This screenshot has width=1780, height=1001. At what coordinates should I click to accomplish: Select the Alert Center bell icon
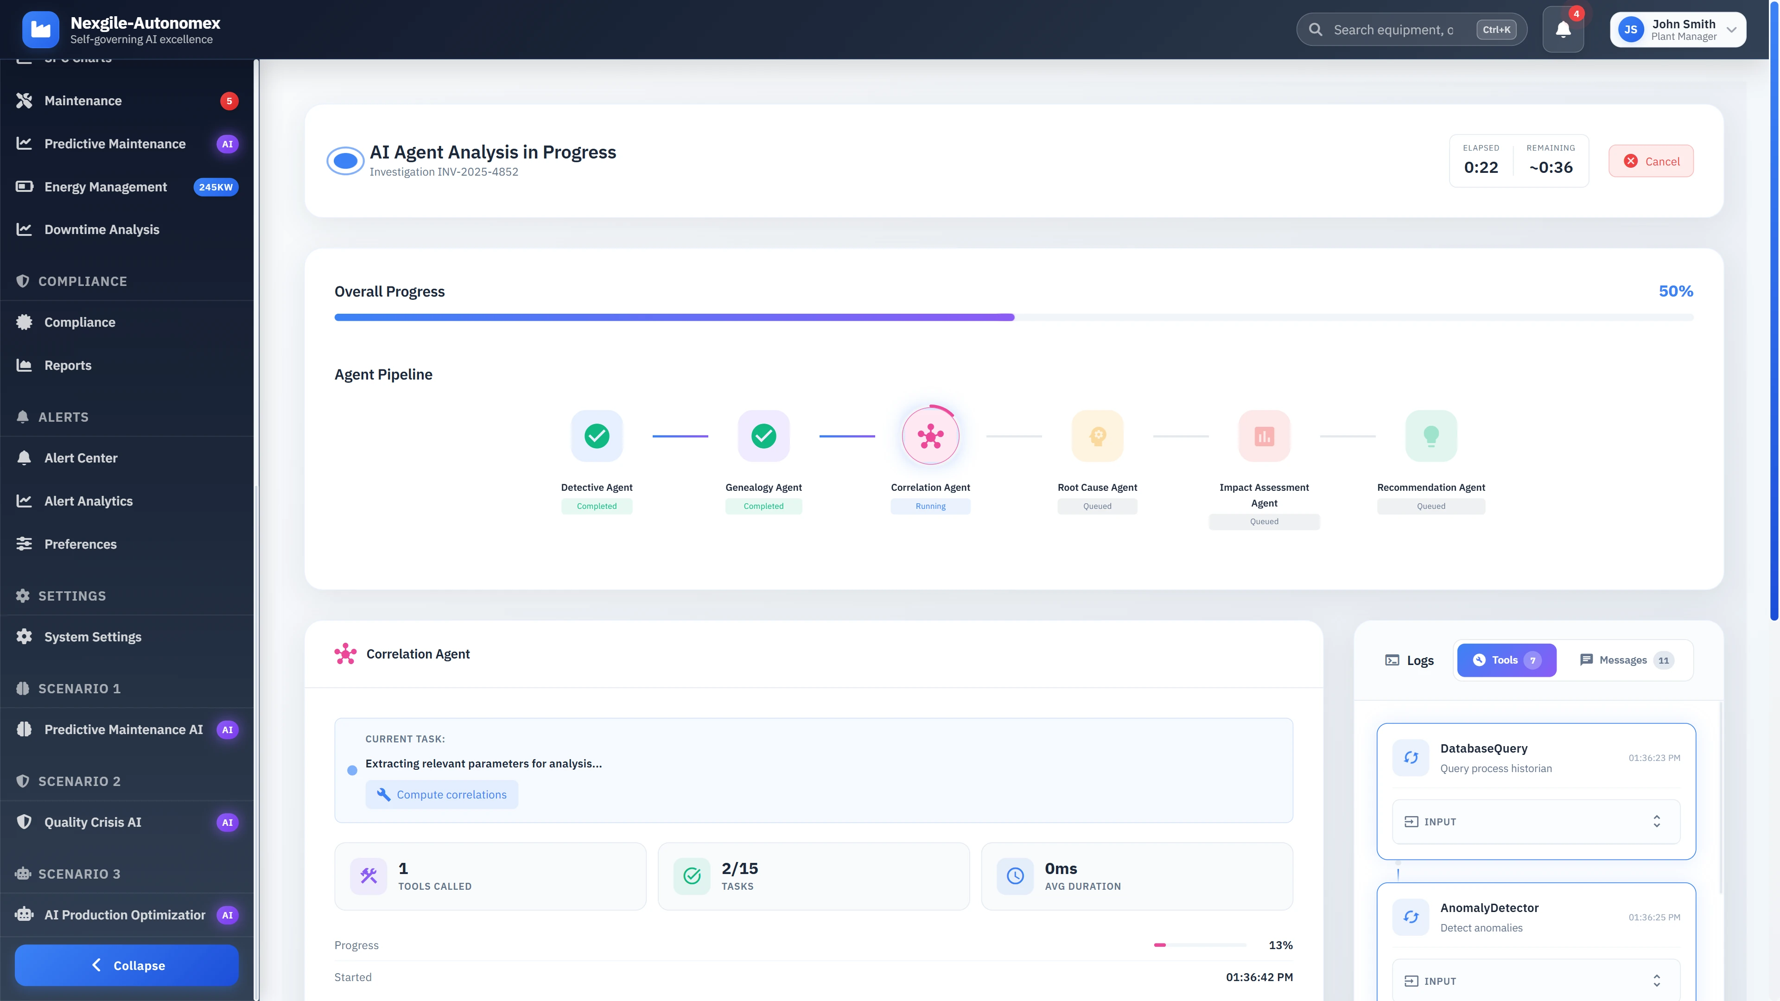(x=25, y=457)
